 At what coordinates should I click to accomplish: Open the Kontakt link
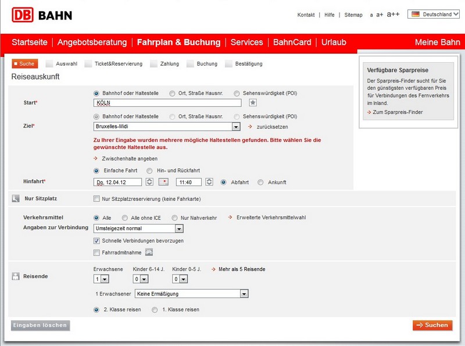(x=306, y=15)
